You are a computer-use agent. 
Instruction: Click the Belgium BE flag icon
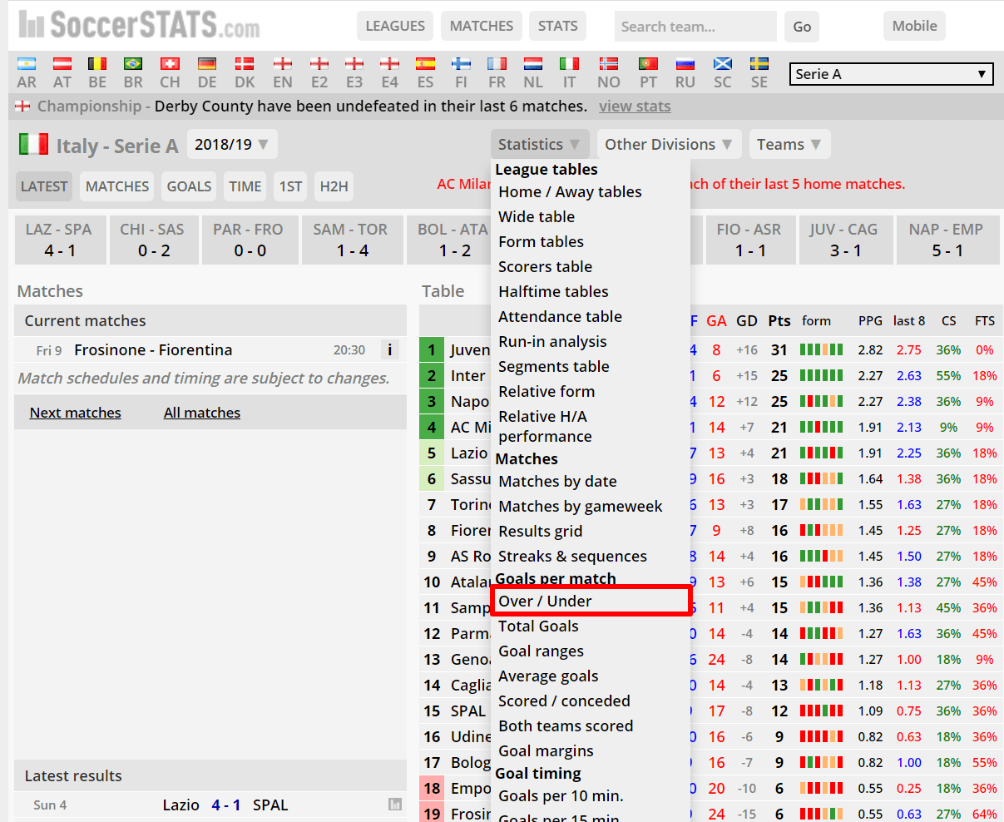(x=97, y=63)
